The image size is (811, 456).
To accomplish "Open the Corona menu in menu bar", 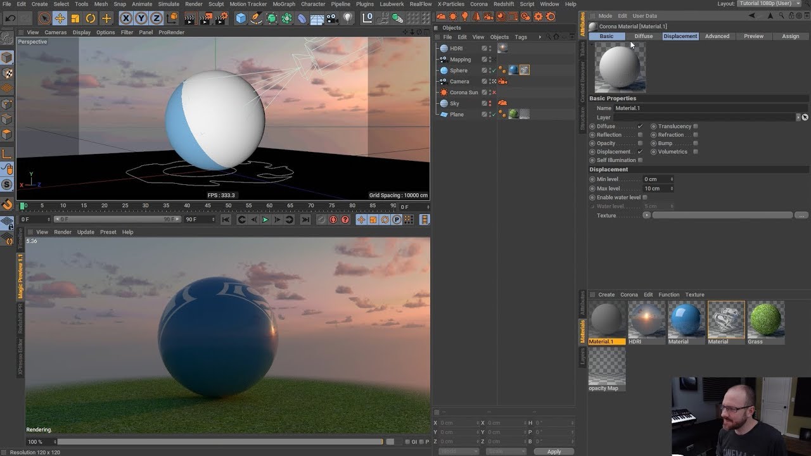I will click(x=479, y=4).
